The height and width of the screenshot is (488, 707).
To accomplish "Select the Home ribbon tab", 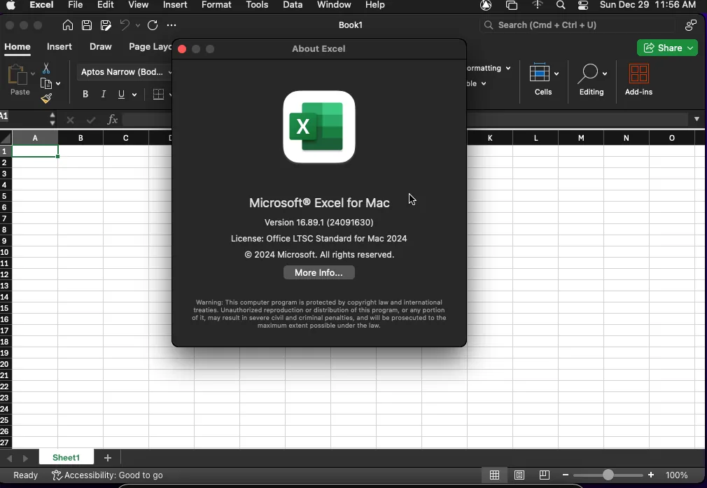I will pyautogui.click(x=17, y=47).
